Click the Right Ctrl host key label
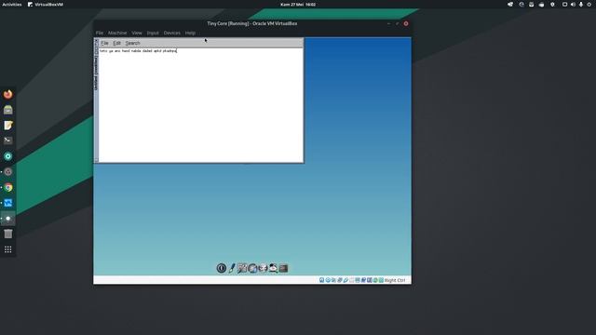The height and width of the screenshot is (335, 596). pyautogui.click(x=395, y=280)
